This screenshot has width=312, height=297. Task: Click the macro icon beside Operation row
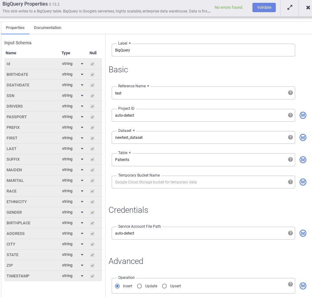click(x=303, y=286)
